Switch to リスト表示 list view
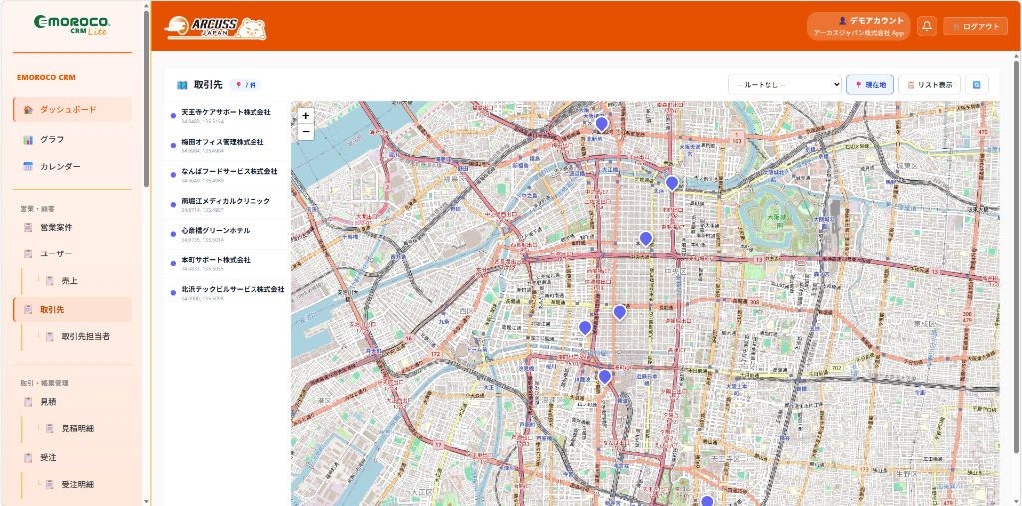The width and height of the screenshot is (1022, 506). [929, 84]
